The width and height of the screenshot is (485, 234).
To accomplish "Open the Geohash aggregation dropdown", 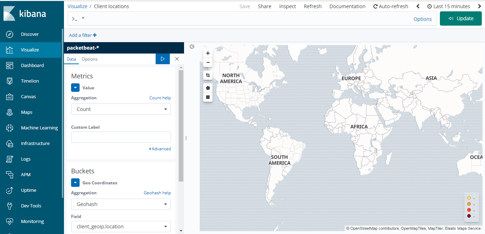I will [x=121, y=204].
